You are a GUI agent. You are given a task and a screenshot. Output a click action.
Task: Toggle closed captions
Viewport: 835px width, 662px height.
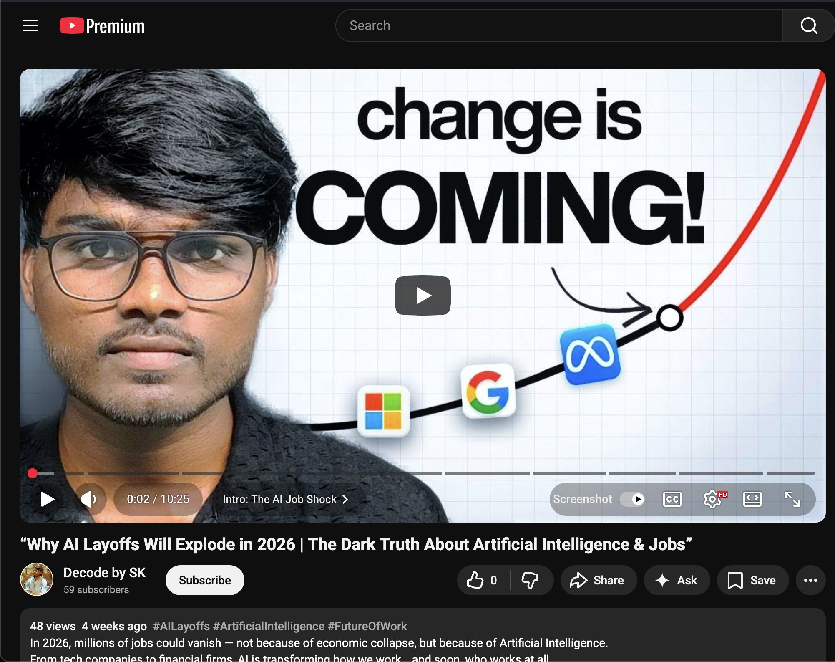point(672,499)
